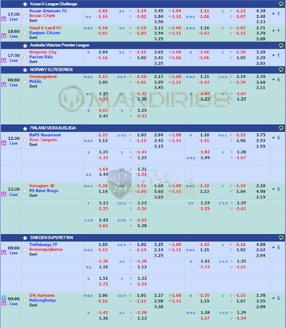This screenshot has height=328, width=286.
Task: Open the Live label under 22:30 for RoPS Rovaniemi
Action: tap(14, 143)
